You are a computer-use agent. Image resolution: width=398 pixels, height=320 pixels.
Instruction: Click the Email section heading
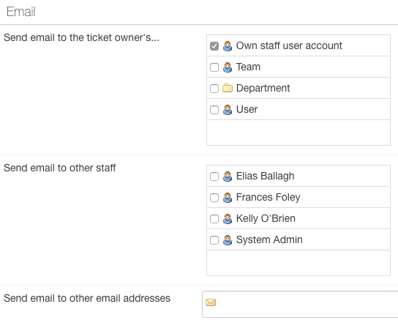coord(20,12)
